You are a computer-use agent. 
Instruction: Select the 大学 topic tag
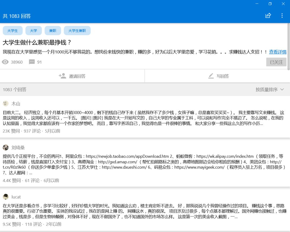(x=34, y=31)
